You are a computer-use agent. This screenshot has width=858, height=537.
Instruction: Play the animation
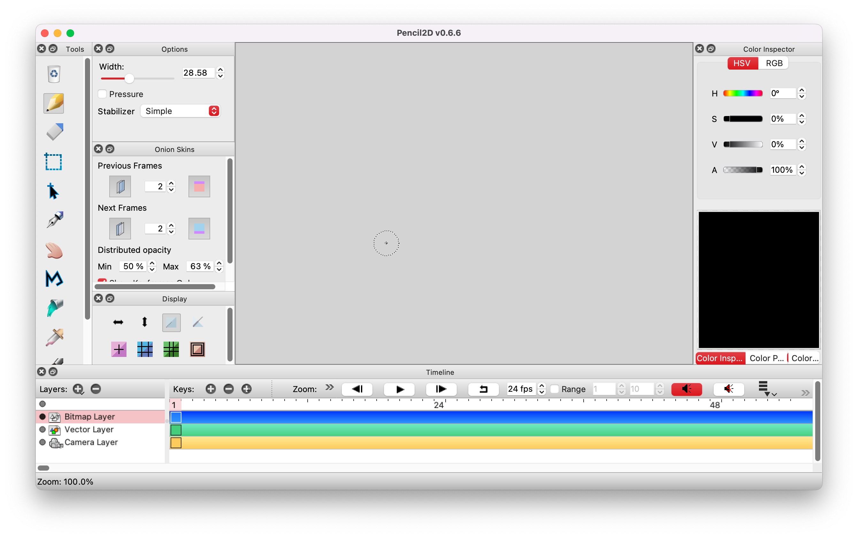399,389
